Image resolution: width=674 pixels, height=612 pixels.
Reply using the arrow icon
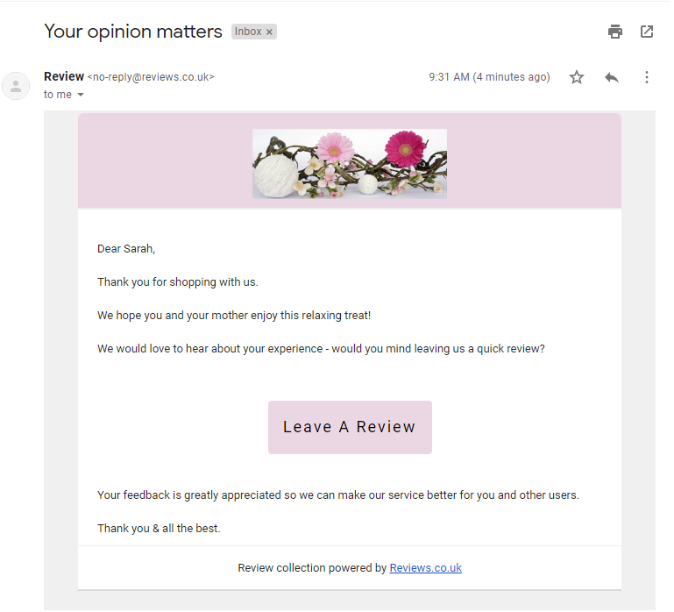611,77
